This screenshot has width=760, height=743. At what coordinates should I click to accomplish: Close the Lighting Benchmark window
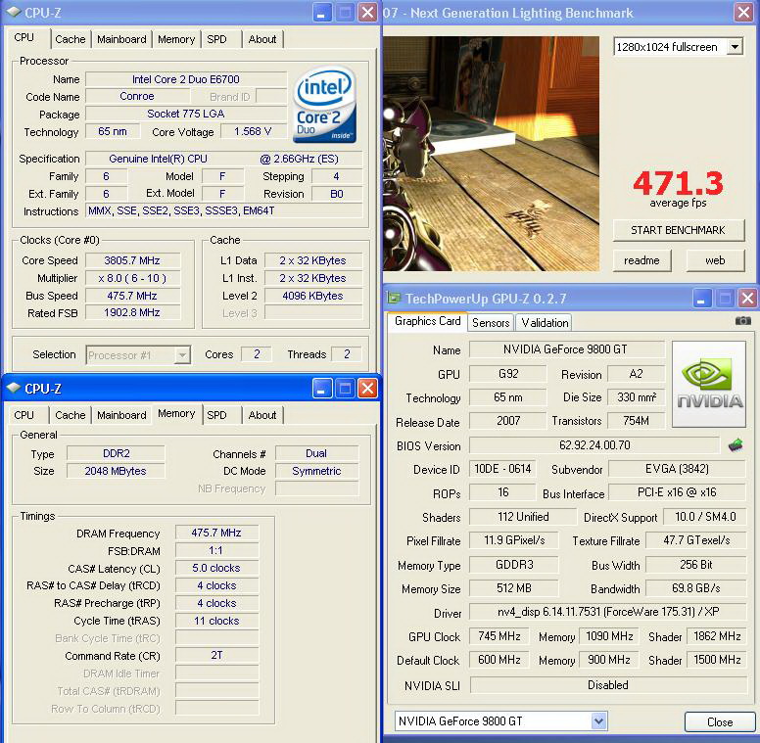click(x=743, y=12)
